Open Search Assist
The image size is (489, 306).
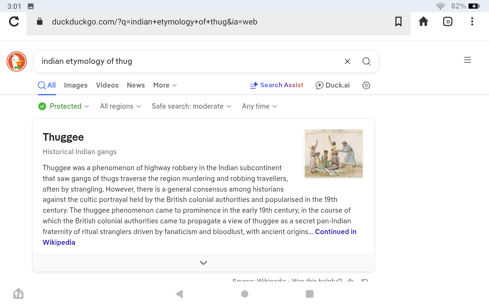(x=277, y=85)
